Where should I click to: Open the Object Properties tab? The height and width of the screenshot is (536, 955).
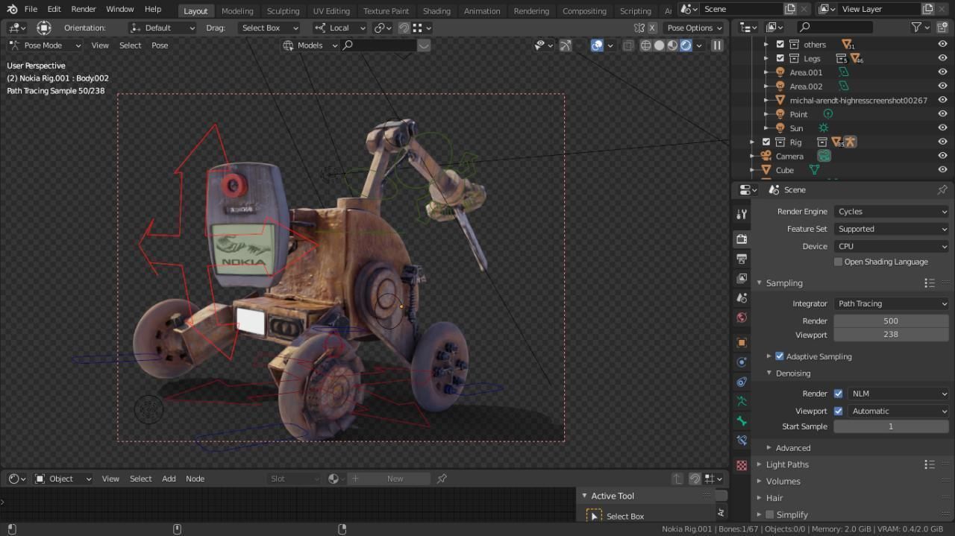[x=741, y=342]
